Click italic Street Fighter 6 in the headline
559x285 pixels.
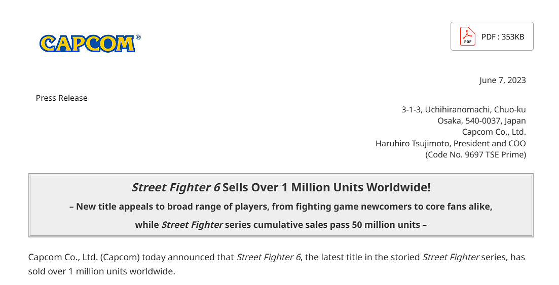175,187
